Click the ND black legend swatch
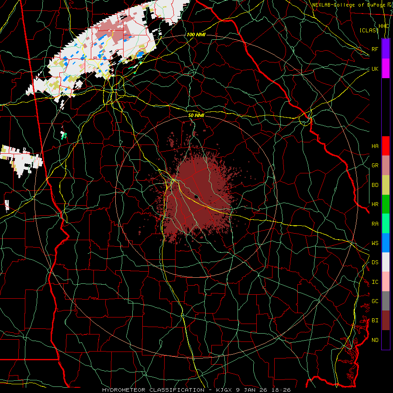Image resolution: width=393 pixels, height=393 pixels. pos(386,340)
